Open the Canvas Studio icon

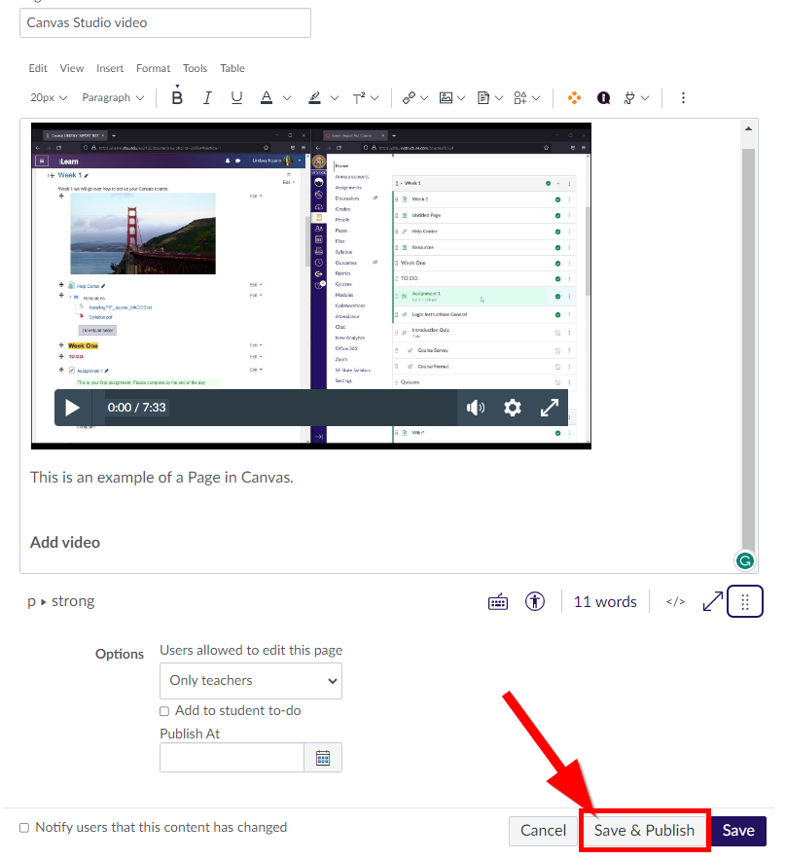coord(574,97)
